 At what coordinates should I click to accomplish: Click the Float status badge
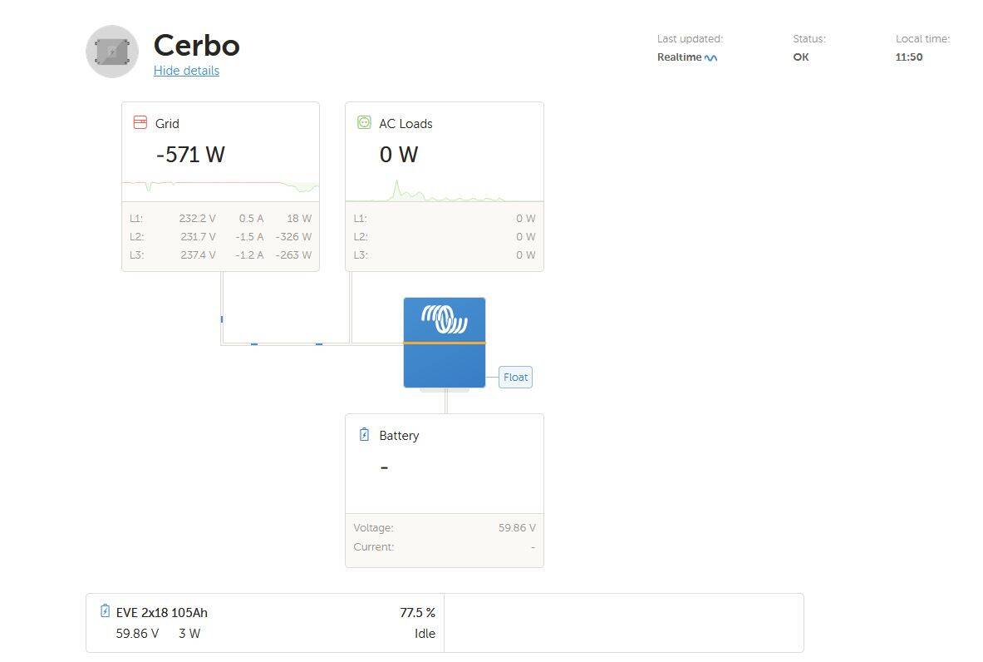[515, 377]
